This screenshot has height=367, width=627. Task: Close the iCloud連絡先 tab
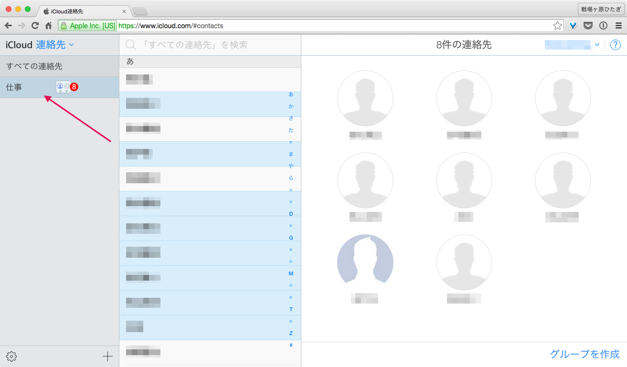(124, 10)
